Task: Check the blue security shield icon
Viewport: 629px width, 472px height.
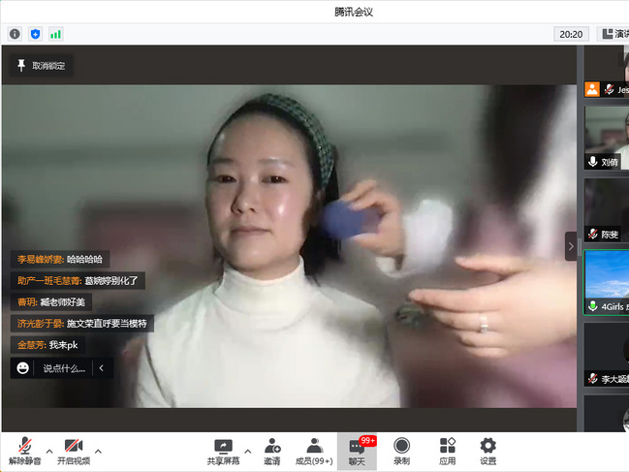Action: click(36, 34)
